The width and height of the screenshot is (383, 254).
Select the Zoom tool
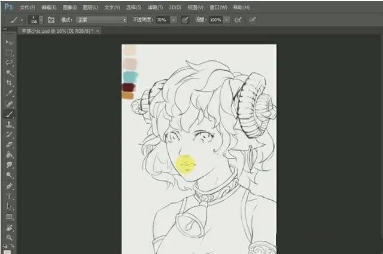(9, 237)
